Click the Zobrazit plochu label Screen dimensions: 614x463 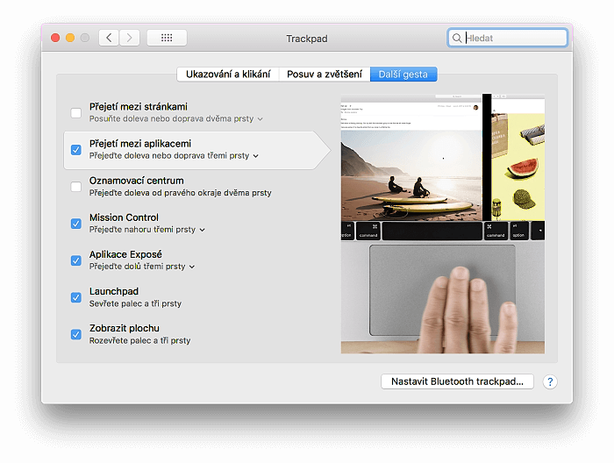[125, 328]
